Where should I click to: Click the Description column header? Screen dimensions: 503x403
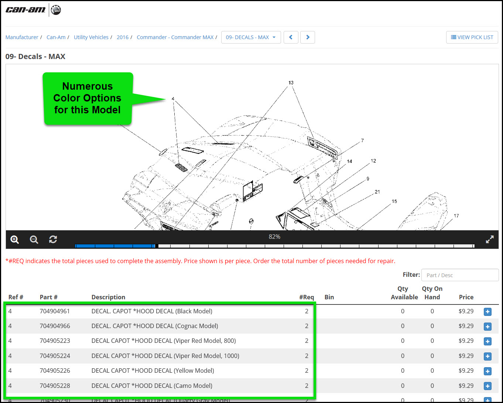pyautogui.click(x=108, y=297)
